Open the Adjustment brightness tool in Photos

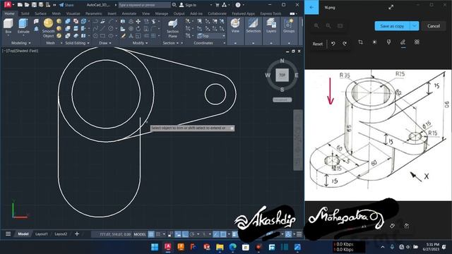(x=374, y=42)
